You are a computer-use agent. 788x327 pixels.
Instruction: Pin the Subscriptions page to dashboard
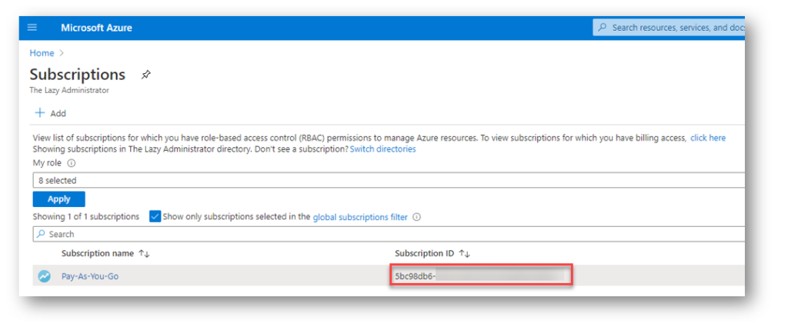[x=145, y=75]
